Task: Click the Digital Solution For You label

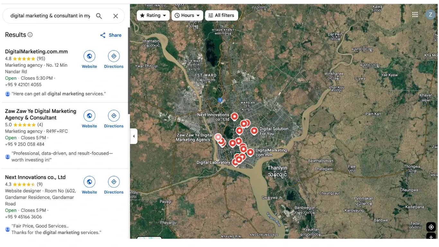Action: 274,131
